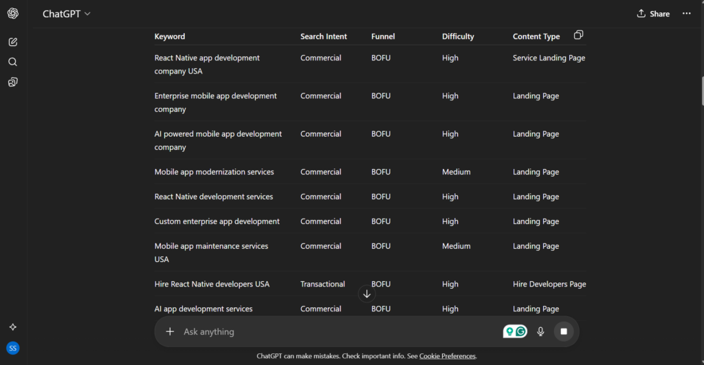Image resolution: width=704 pixels, height=365 pixels.
Task: Select 'Hire React Native developers USA' cell
Action: (x=212, y=284)
